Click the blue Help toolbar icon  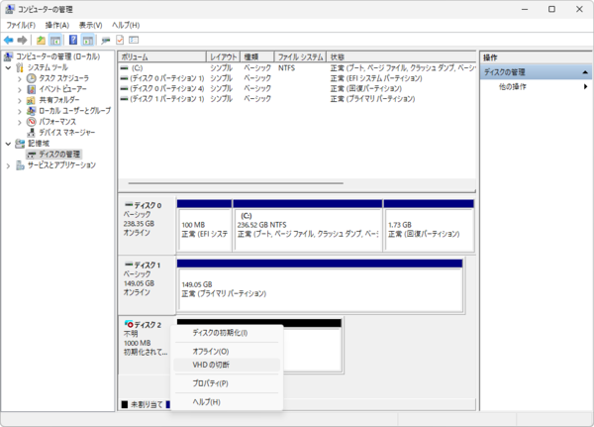[73, 40]
